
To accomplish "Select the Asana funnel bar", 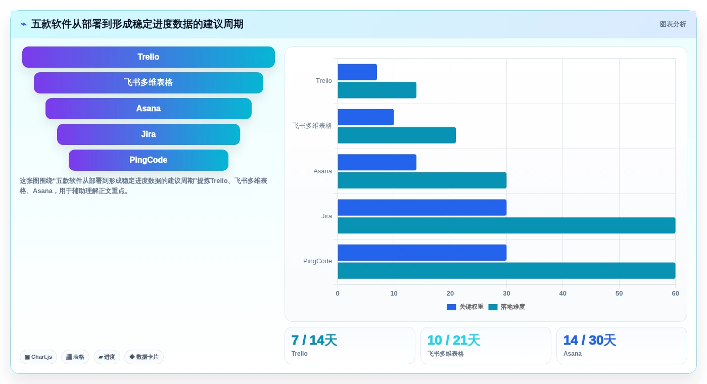I will [x=149, y=109].
